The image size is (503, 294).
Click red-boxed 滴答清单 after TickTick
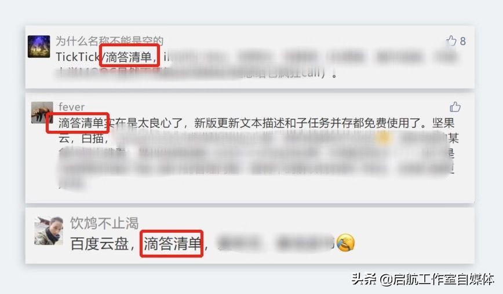129,57
